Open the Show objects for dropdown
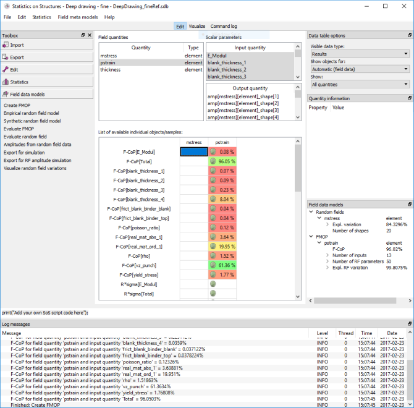Screen dimensions: 414x408 pyautogui.click(x=360, y=69)
